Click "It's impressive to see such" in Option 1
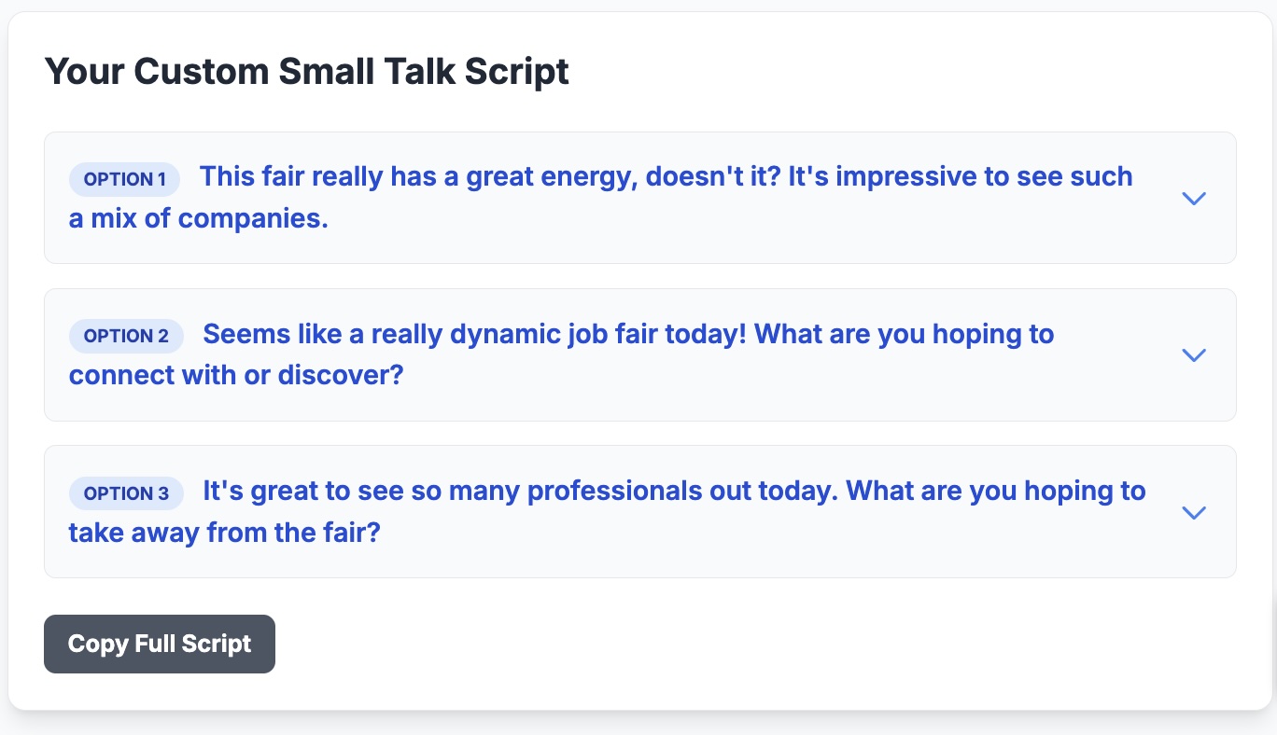Viewport: 1277px width, 735px height. [961, 176]
